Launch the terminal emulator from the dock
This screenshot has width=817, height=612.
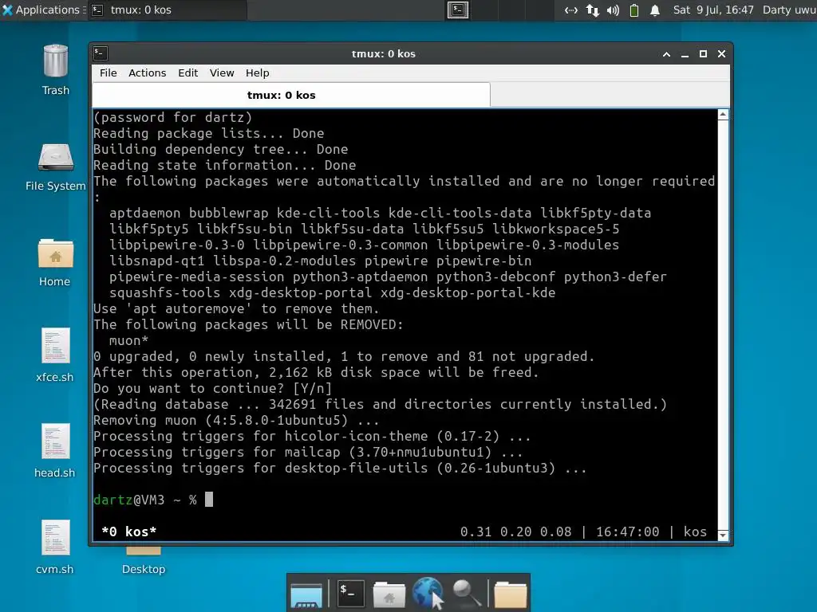(x=350, y=593)
